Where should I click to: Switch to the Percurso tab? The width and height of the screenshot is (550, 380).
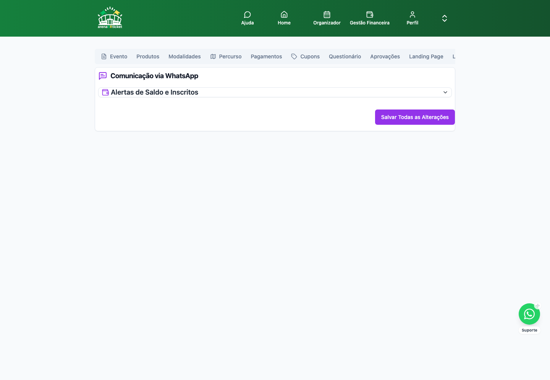click(226, 56)
